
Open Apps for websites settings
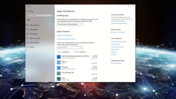coord(35,38)
